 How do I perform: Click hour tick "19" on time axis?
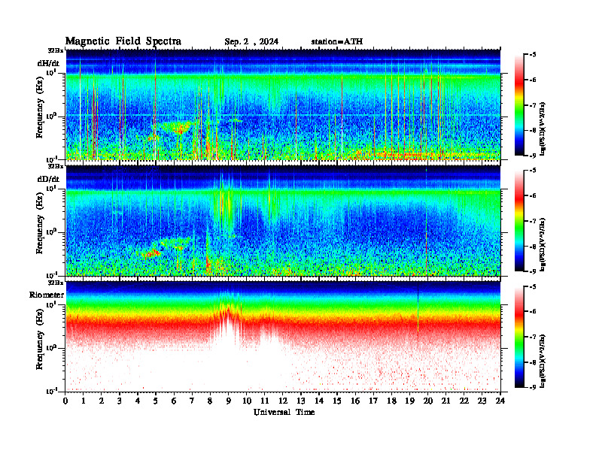(x=409, y=401)
